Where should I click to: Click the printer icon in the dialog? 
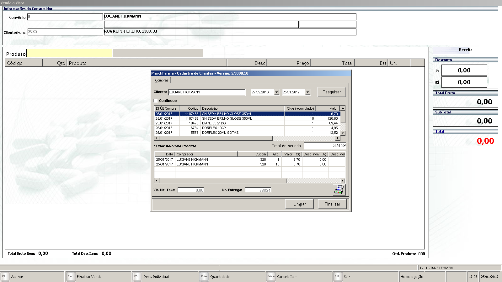coord(339,190)
